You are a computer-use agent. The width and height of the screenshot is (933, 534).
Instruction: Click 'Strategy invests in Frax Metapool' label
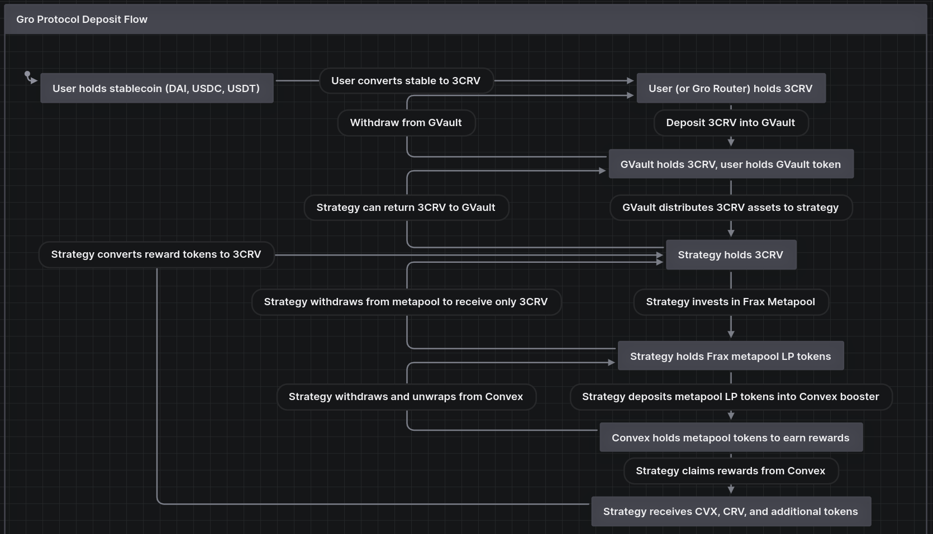pyautogui.click(x=731, y=302)
